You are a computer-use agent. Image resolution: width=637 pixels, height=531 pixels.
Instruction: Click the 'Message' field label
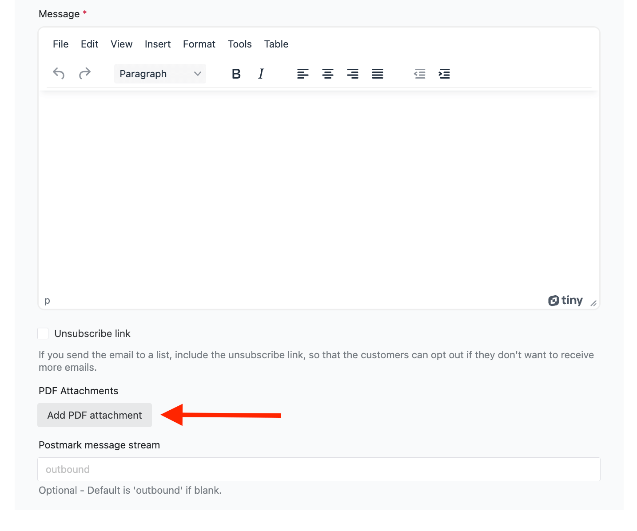tap(59, 14)
